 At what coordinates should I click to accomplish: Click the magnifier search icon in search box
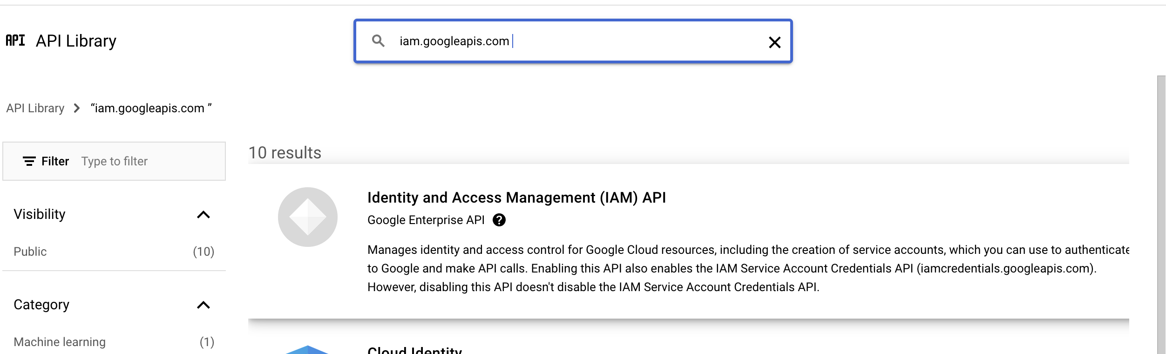[379, 41]
